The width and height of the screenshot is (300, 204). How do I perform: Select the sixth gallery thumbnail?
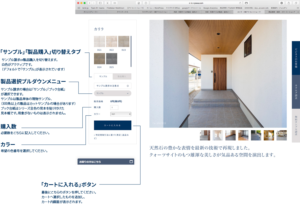coord(269,135)
